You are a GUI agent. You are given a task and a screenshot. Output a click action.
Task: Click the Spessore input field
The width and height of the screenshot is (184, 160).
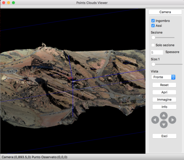[157, 52]
